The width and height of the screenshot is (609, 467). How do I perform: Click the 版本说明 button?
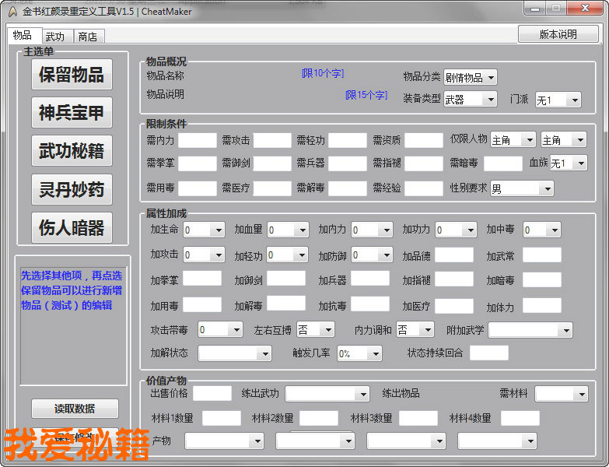(x=558, y=34)
